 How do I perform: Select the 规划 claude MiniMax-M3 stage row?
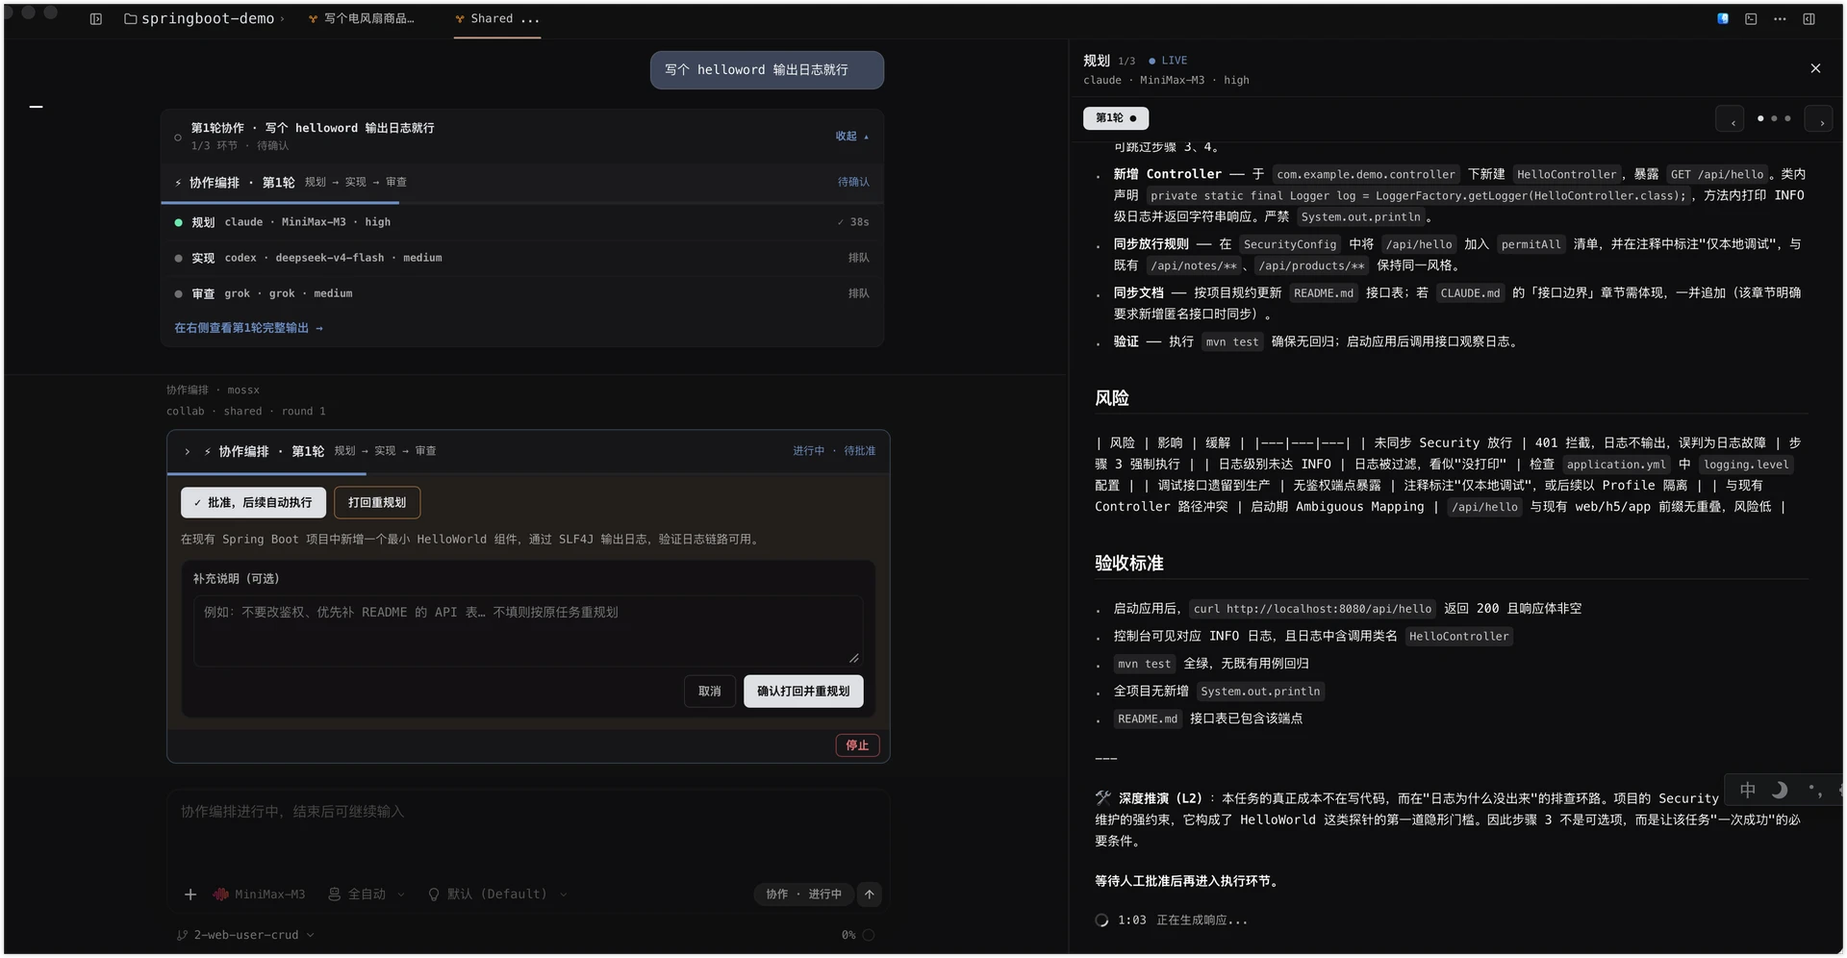[522, 222]
